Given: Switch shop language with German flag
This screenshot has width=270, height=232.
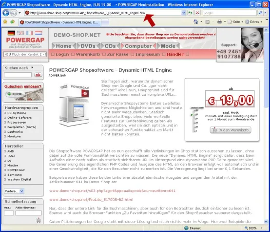Looking at the screenshot, I should (11, 33).
